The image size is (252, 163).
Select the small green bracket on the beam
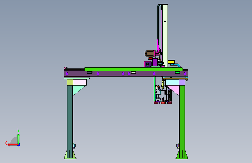[x=177, y=73]
